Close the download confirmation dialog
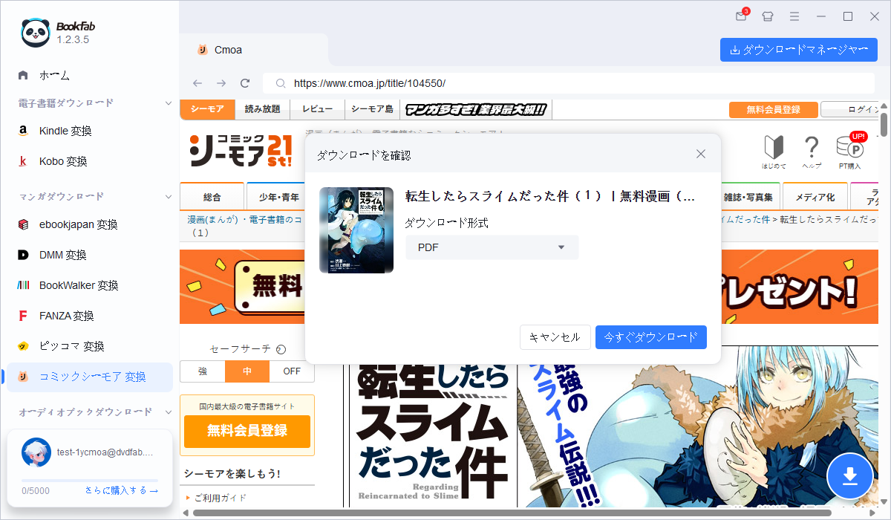The width and height of the screenshot is (891, 520). 701,154
